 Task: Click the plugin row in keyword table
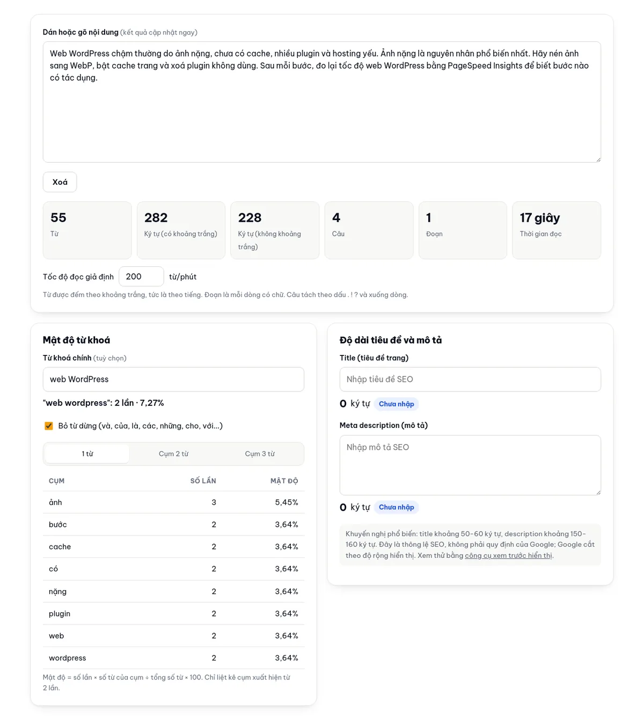[x=173, y=614]
